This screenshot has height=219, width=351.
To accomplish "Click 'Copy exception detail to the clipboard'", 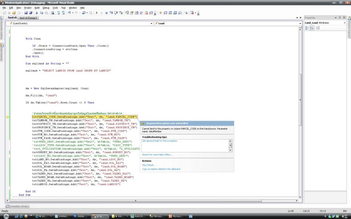I will [x=161, y=169].
